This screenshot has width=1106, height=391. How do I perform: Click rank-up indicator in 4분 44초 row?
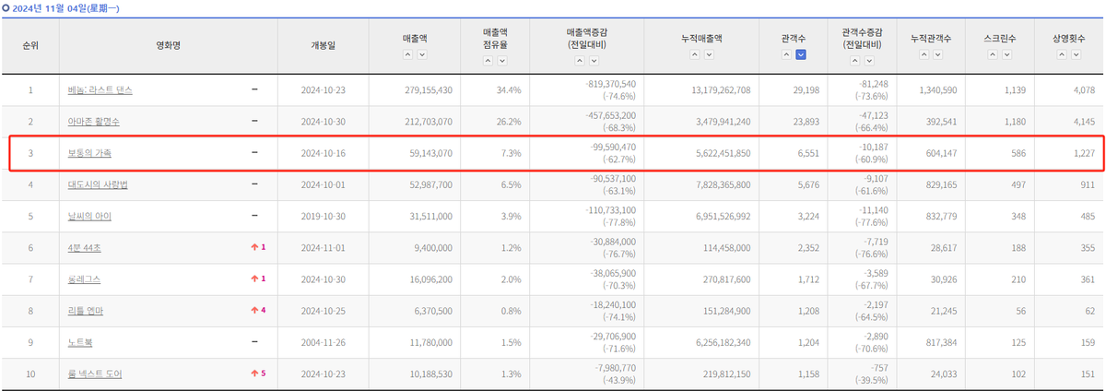(x=257, y=248)
